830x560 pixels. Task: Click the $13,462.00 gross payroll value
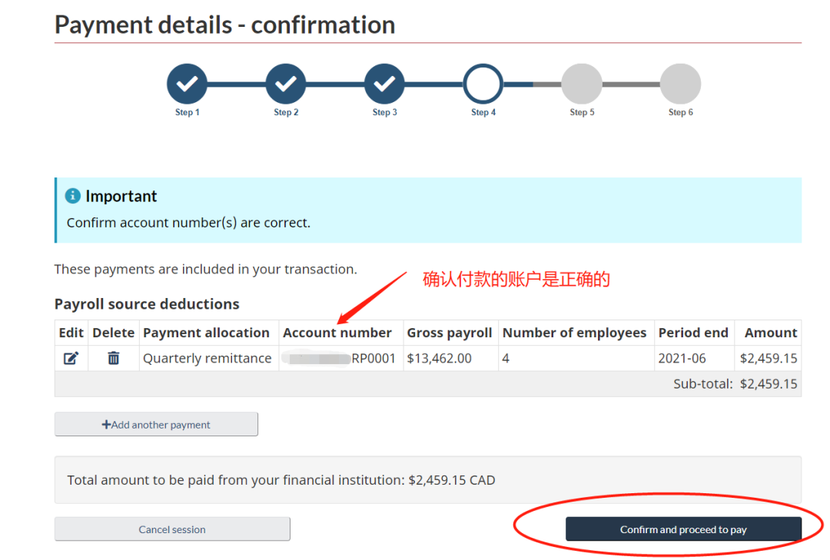tap(440, 358)
